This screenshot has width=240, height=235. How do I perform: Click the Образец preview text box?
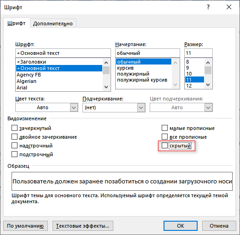click(122, 181)
